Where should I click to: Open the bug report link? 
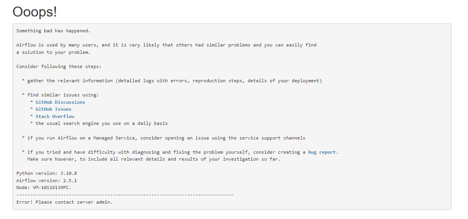pyautogui.click(x=322, y=152)
